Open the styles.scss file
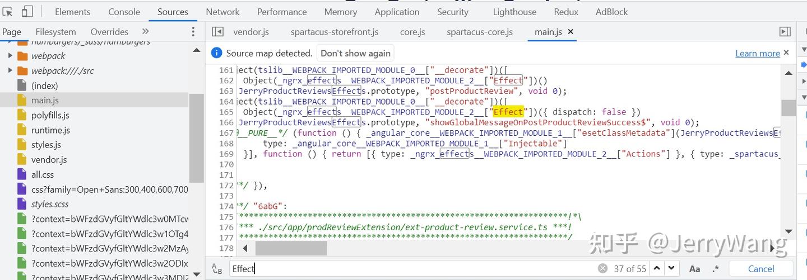 [50, 204]
